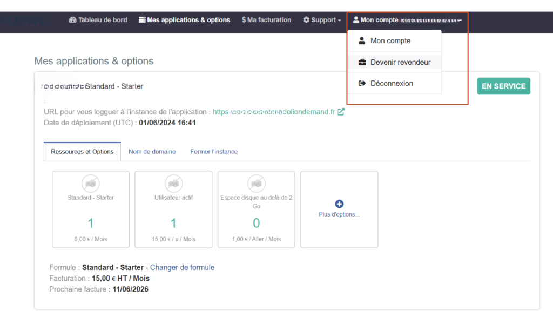Select the Ressources et Options tab

pos(82,152)
